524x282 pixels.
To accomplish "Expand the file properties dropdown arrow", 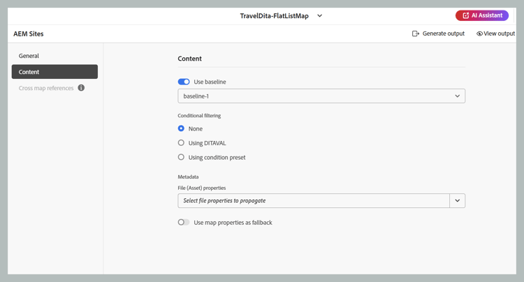I will pyautogui.click(x=458, y=201).
